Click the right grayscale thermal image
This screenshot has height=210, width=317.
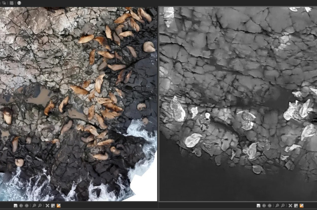click(x=238, y=104)
